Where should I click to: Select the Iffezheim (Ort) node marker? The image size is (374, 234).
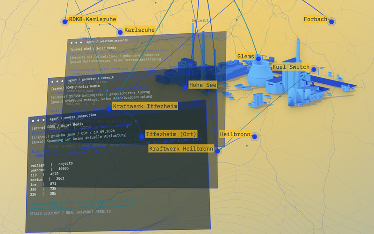(x=142, y=137)
